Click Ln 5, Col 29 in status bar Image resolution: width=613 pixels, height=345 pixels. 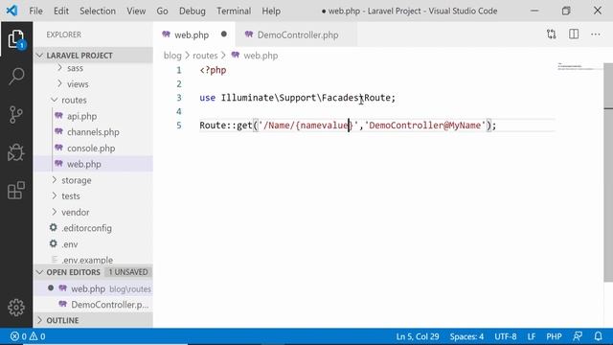(418, 336)
